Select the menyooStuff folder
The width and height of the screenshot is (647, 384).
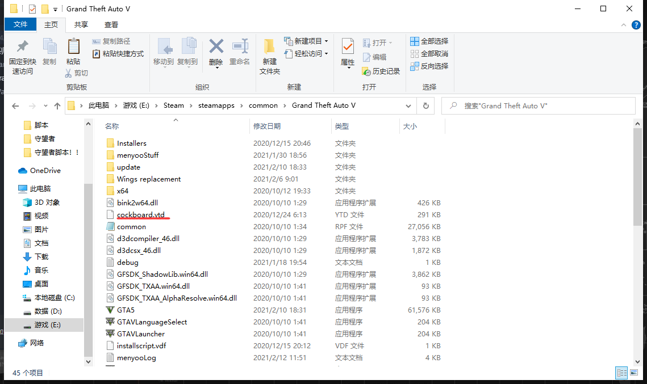(x=138, y=155)
